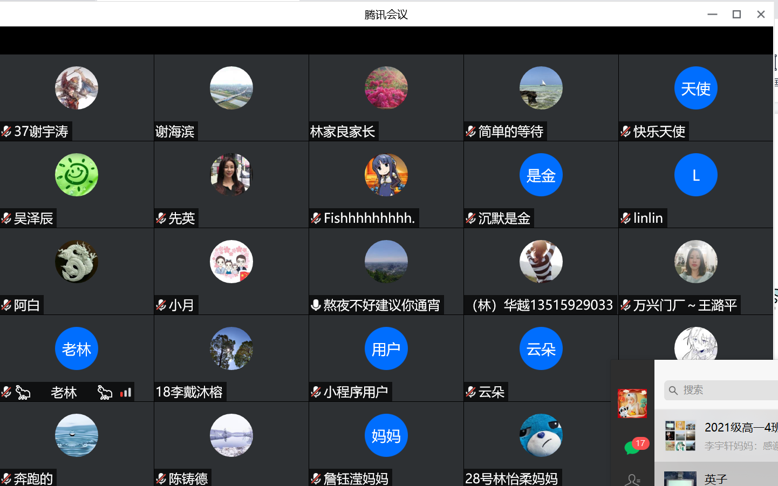Open WeChat chats icon with 17 badge
Screen dimensions: 778x486
[632, 447]
